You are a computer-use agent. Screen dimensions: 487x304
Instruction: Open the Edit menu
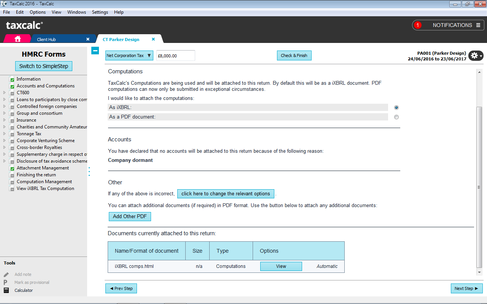pyautogui.click(x=20, y=12)
